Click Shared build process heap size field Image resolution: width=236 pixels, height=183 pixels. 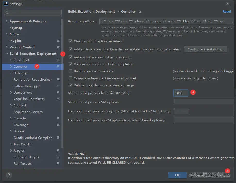[181, 93]
